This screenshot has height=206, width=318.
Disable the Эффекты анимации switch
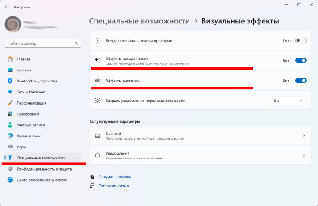[301, 81]
